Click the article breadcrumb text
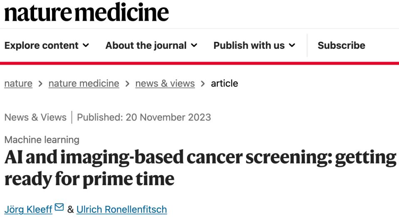 click(224, 83)
